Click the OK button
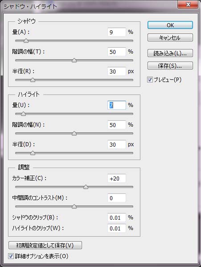201x267 pixels. 170,25
